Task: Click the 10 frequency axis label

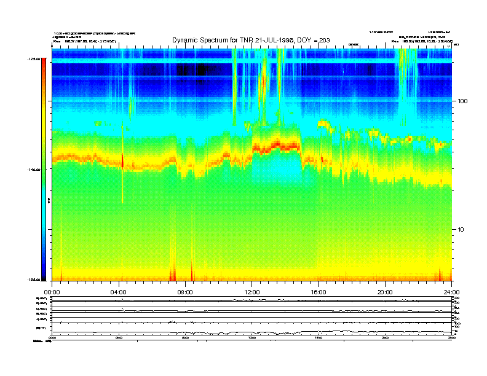Action: click(461, 230)
